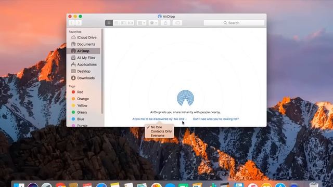Open Desktop folder in the sidebar
Screen dimensions: 333x187
tap(84, 72)
